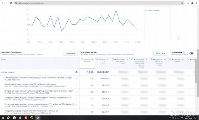The image size is (199, 120).
Task: Click the Товары column header
Action: tap(4, 59)
